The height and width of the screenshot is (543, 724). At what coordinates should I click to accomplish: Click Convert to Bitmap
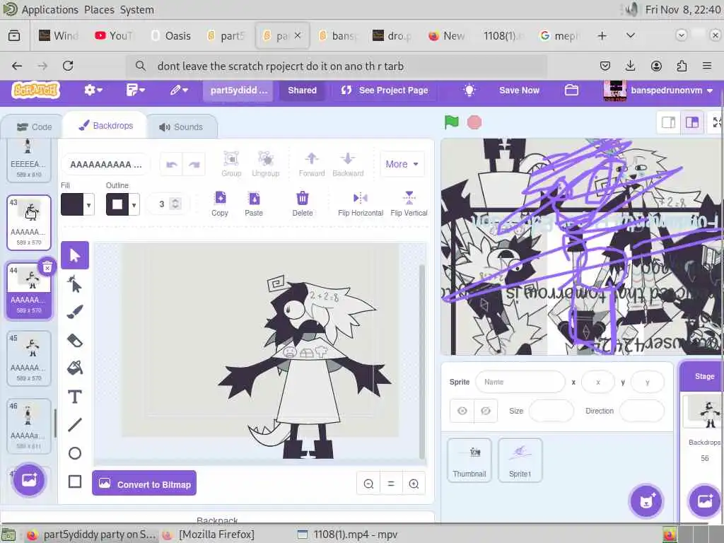144,484
